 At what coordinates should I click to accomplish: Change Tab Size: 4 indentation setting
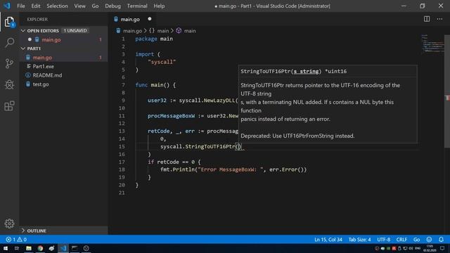(359, 239)
